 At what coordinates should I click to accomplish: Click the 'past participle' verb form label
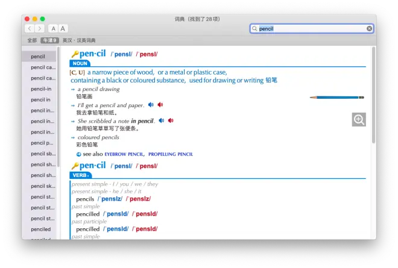pyautogui.click(x=89, y=222)
